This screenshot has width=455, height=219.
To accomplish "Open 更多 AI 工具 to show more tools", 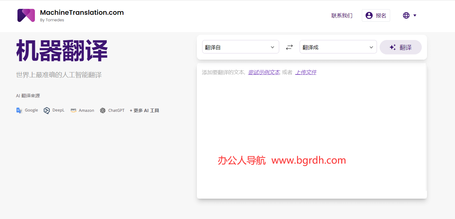I will click(144, 110).
